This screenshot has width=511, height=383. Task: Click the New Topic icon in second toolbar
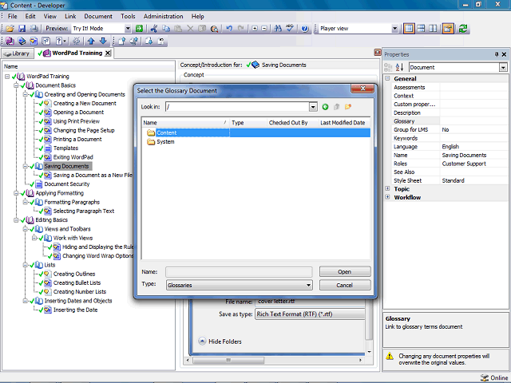tap(34, 41)
